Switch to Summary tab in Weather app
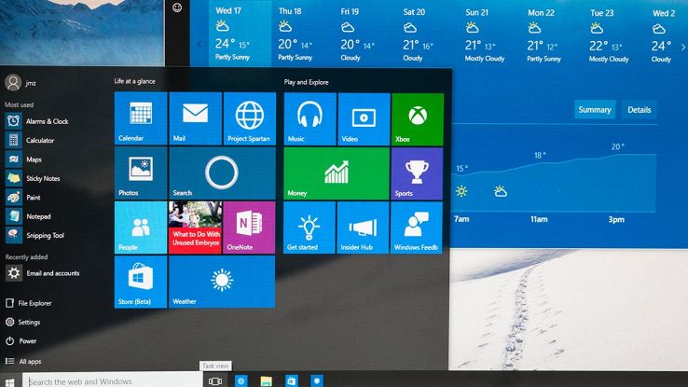Screen dimensions: 688x387 595,110
